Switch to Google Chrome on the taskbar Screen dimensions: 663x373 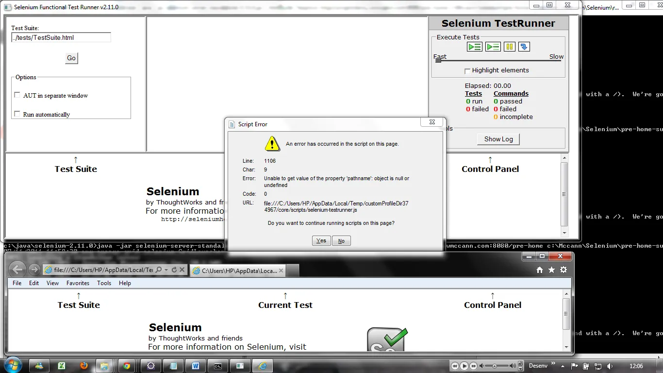pos(127,366)
